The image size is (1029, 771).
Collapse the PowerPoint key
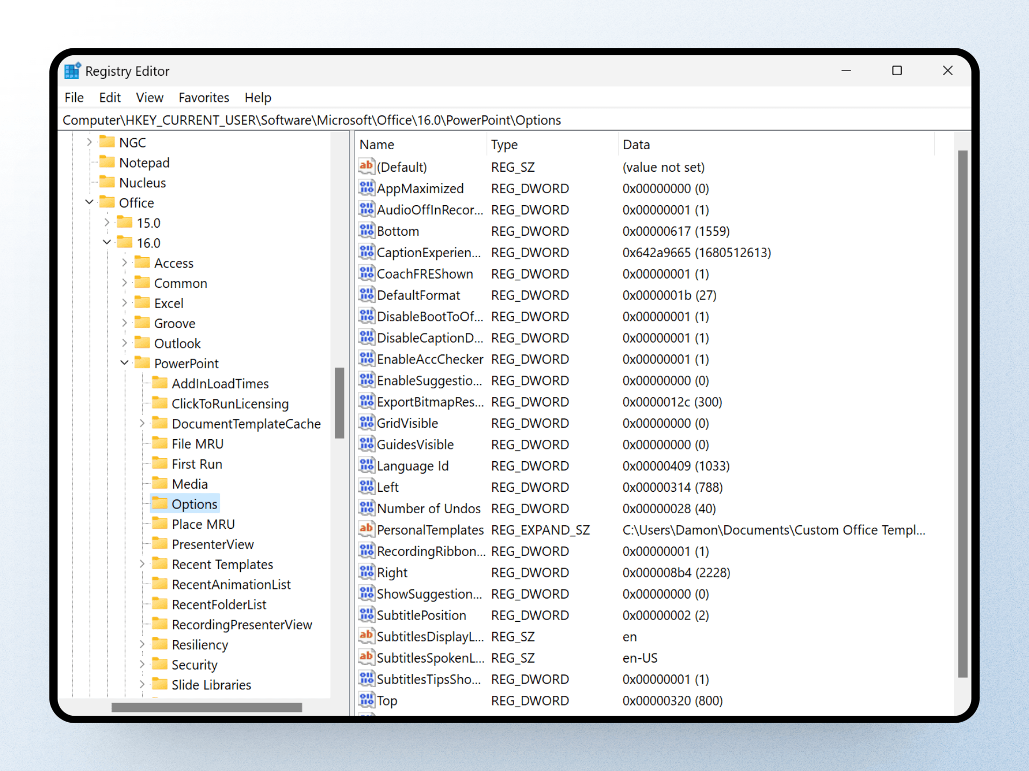point(125,363)
